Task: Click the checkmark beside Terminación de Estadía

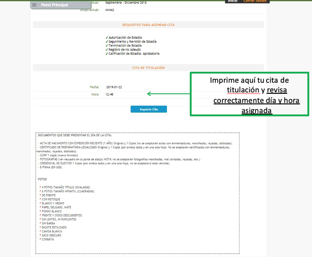Action: click(107, 46)
